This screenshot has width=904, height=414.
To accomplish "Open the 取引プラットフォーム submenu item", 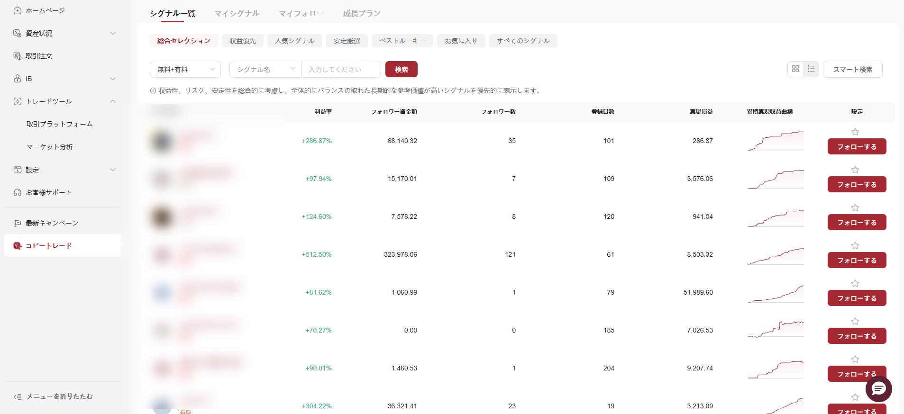I will [x=60, y=124].
